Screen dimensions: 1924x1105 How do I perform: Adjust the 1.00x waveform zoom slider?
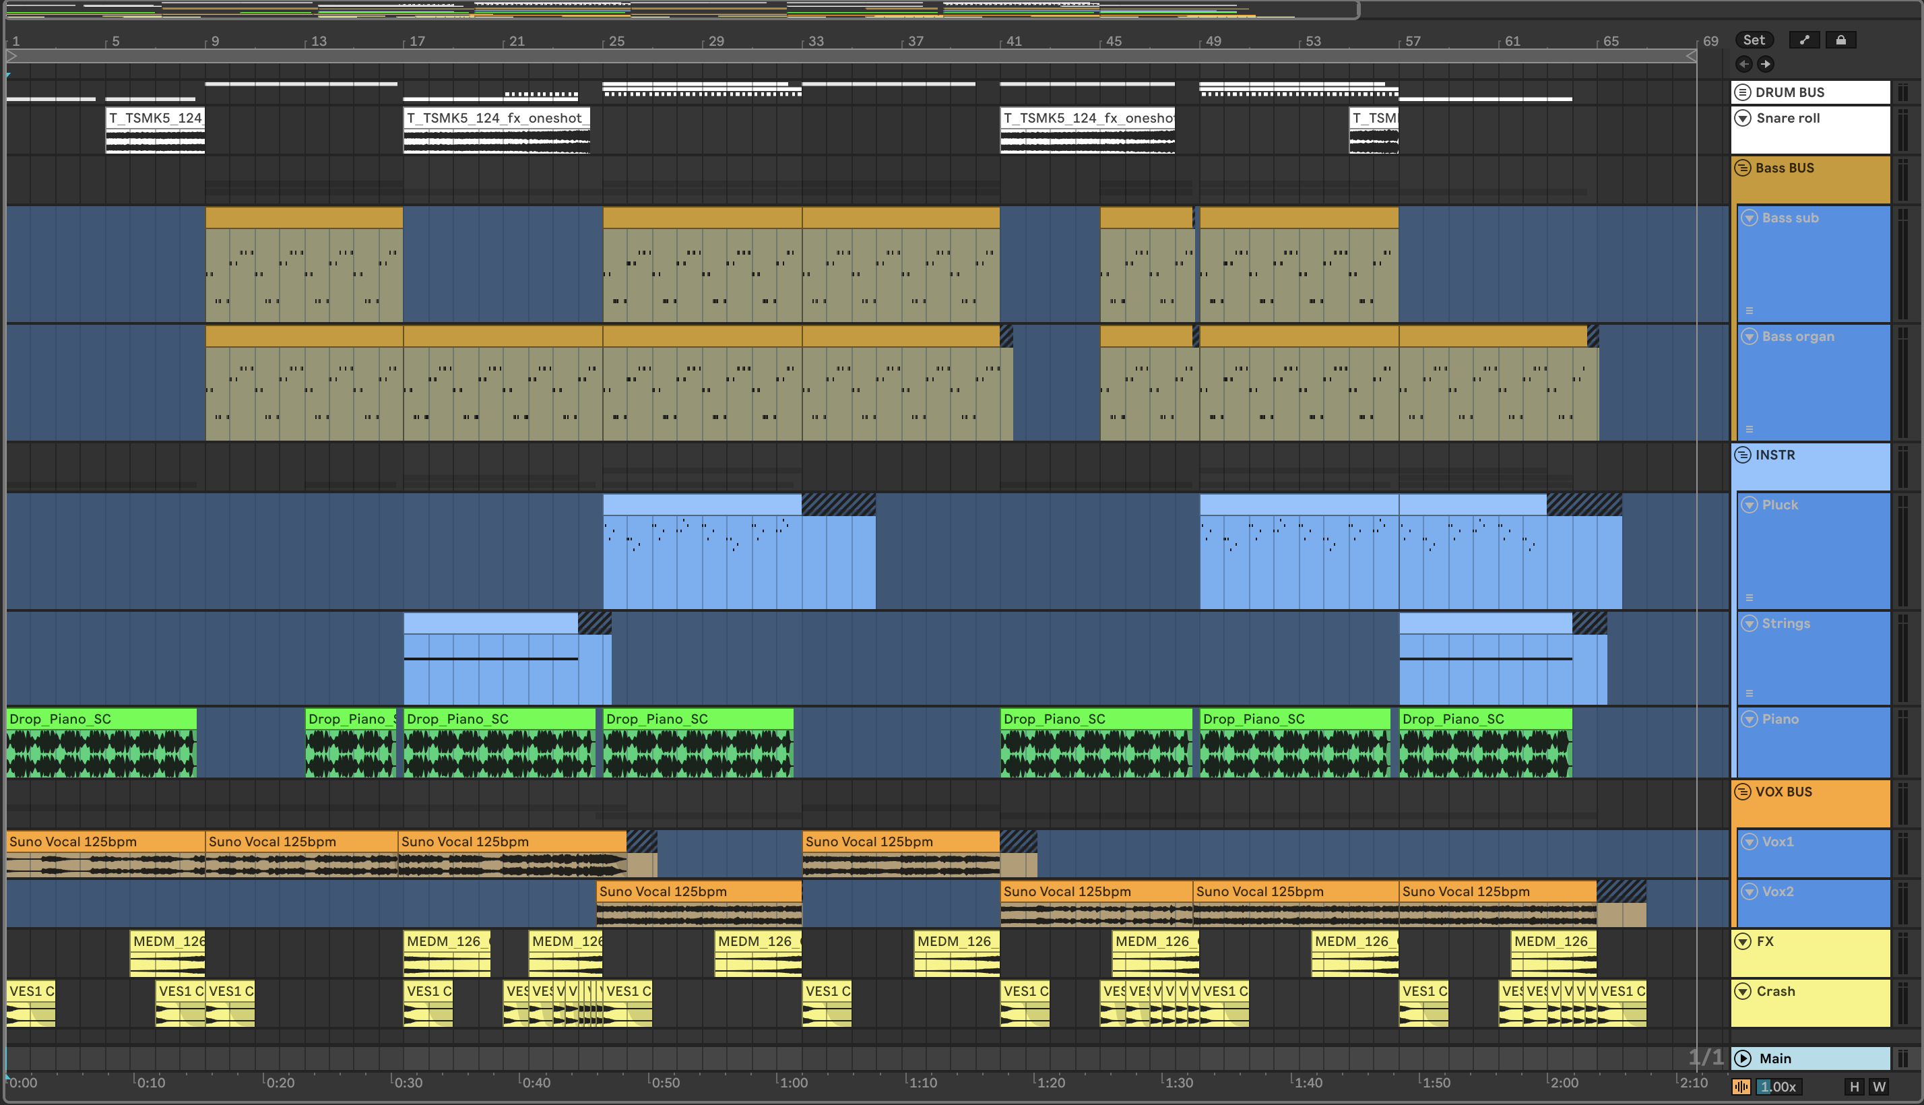tap(1778, 1086)
